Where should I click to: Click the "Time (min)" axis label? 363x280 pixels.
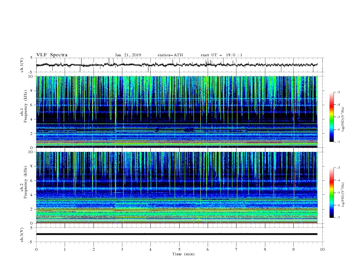[x=183, y=254]
